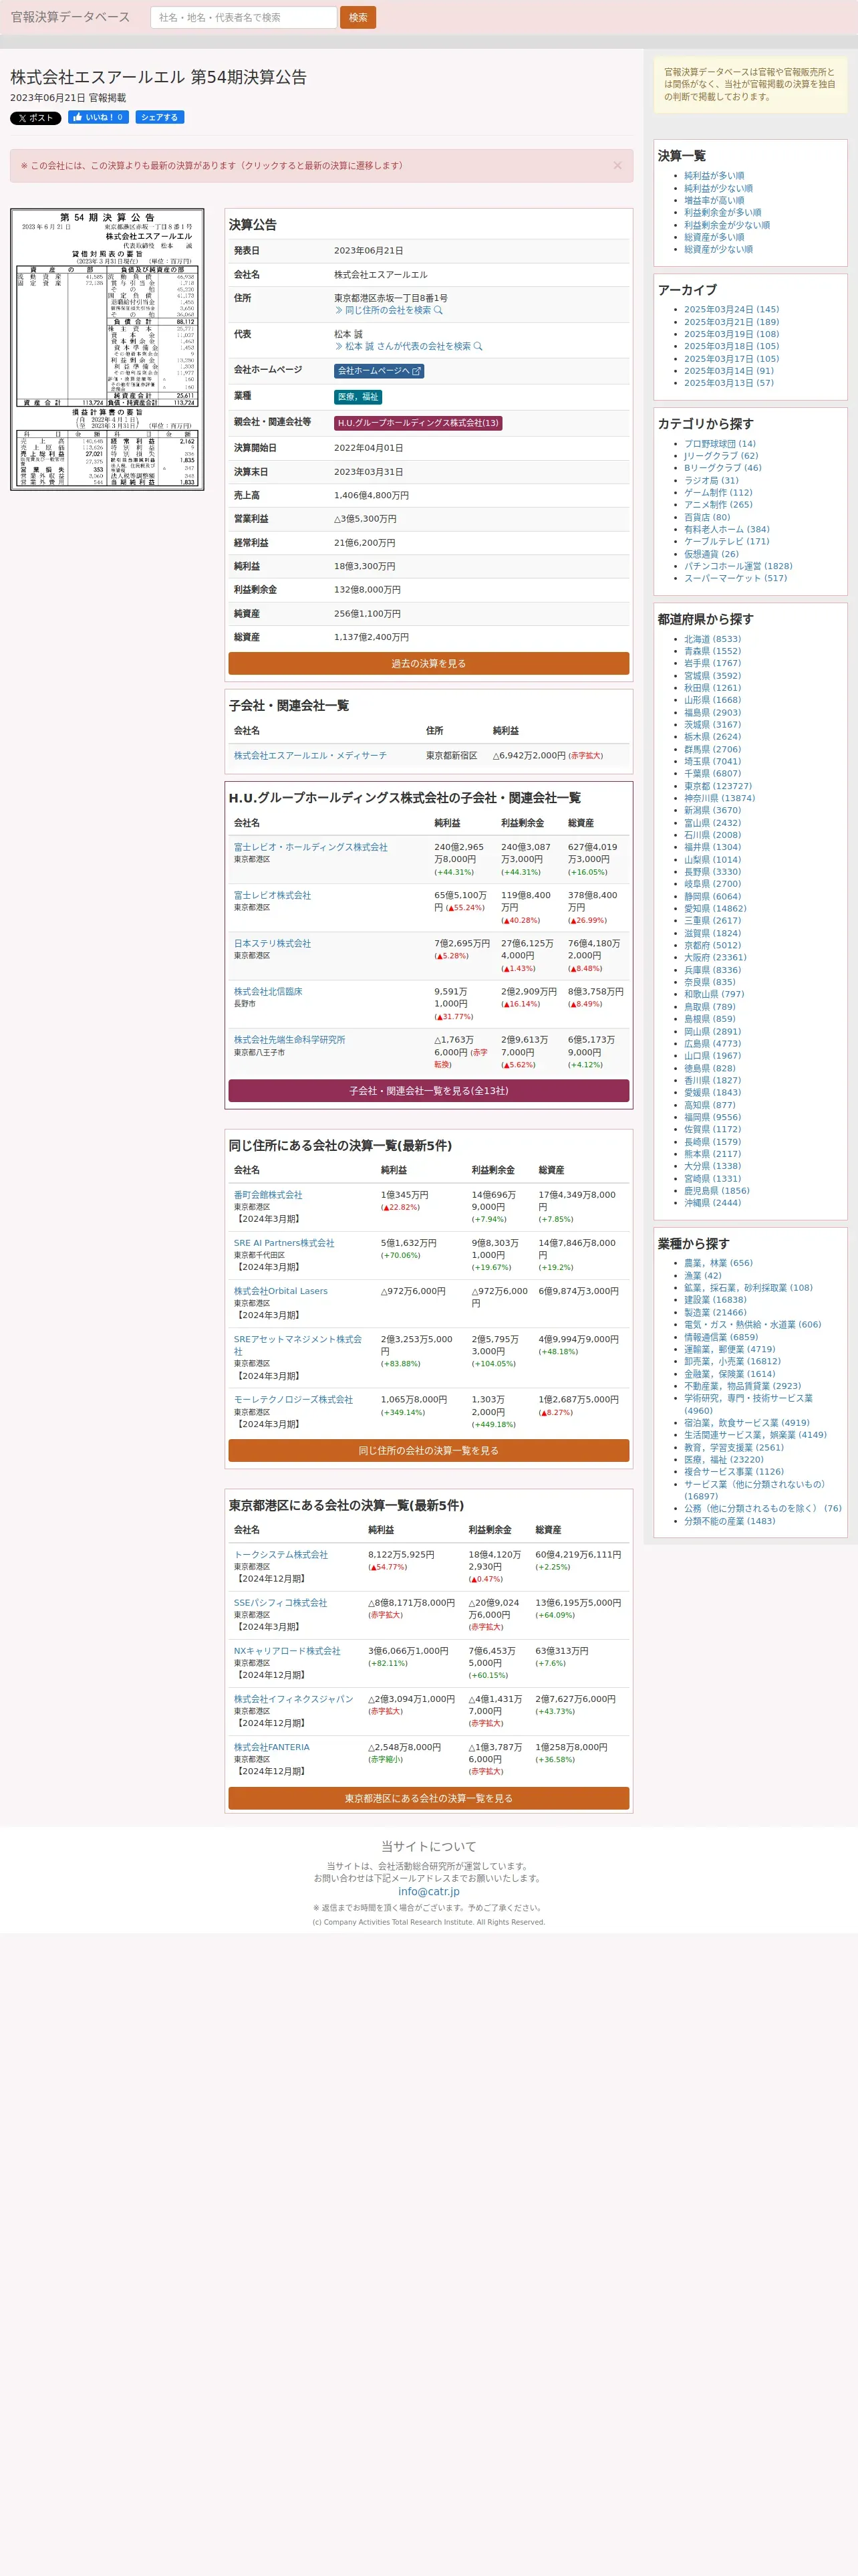
Task: Open 東京都 (123727) prefecture link
Action: point(718,786)
